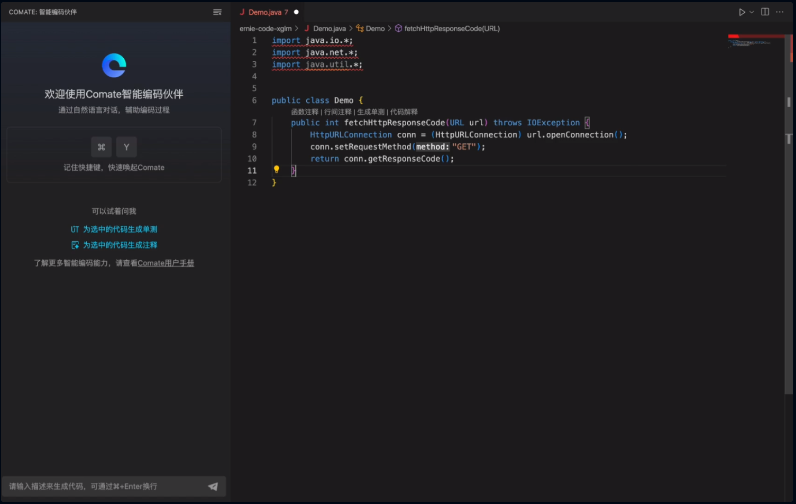Click the 为选中的代码生成注释 suggestion
The image size is (796, 504).
[x=120, y=245]
